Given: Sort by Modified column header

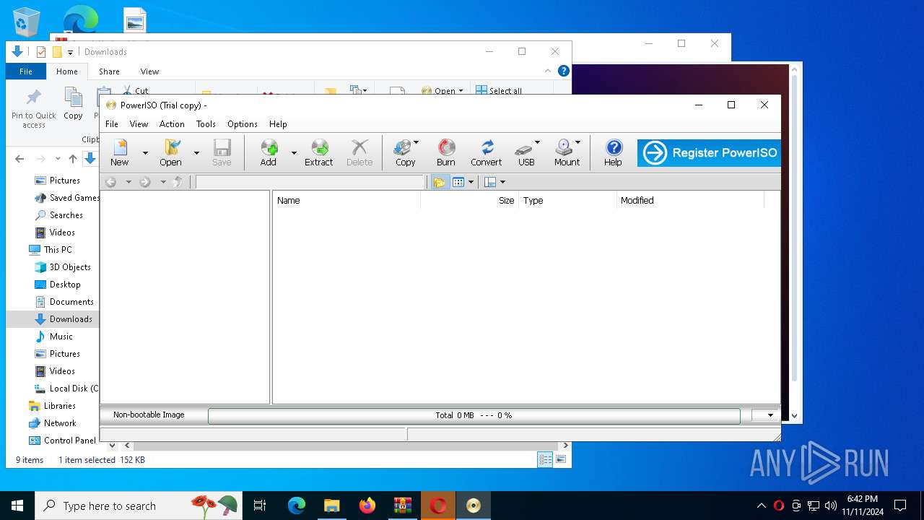Looking at the screenshot, I should point(690,200).
